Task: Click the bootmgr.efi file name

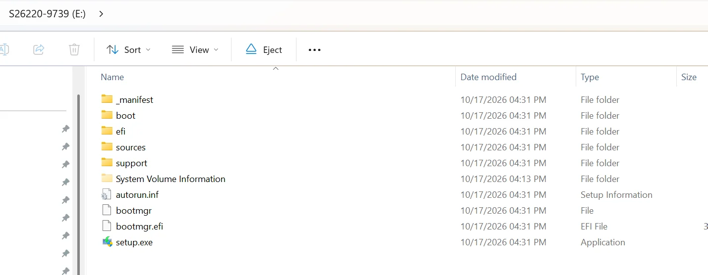Action: pyautogui.click(x=140, y=227)
